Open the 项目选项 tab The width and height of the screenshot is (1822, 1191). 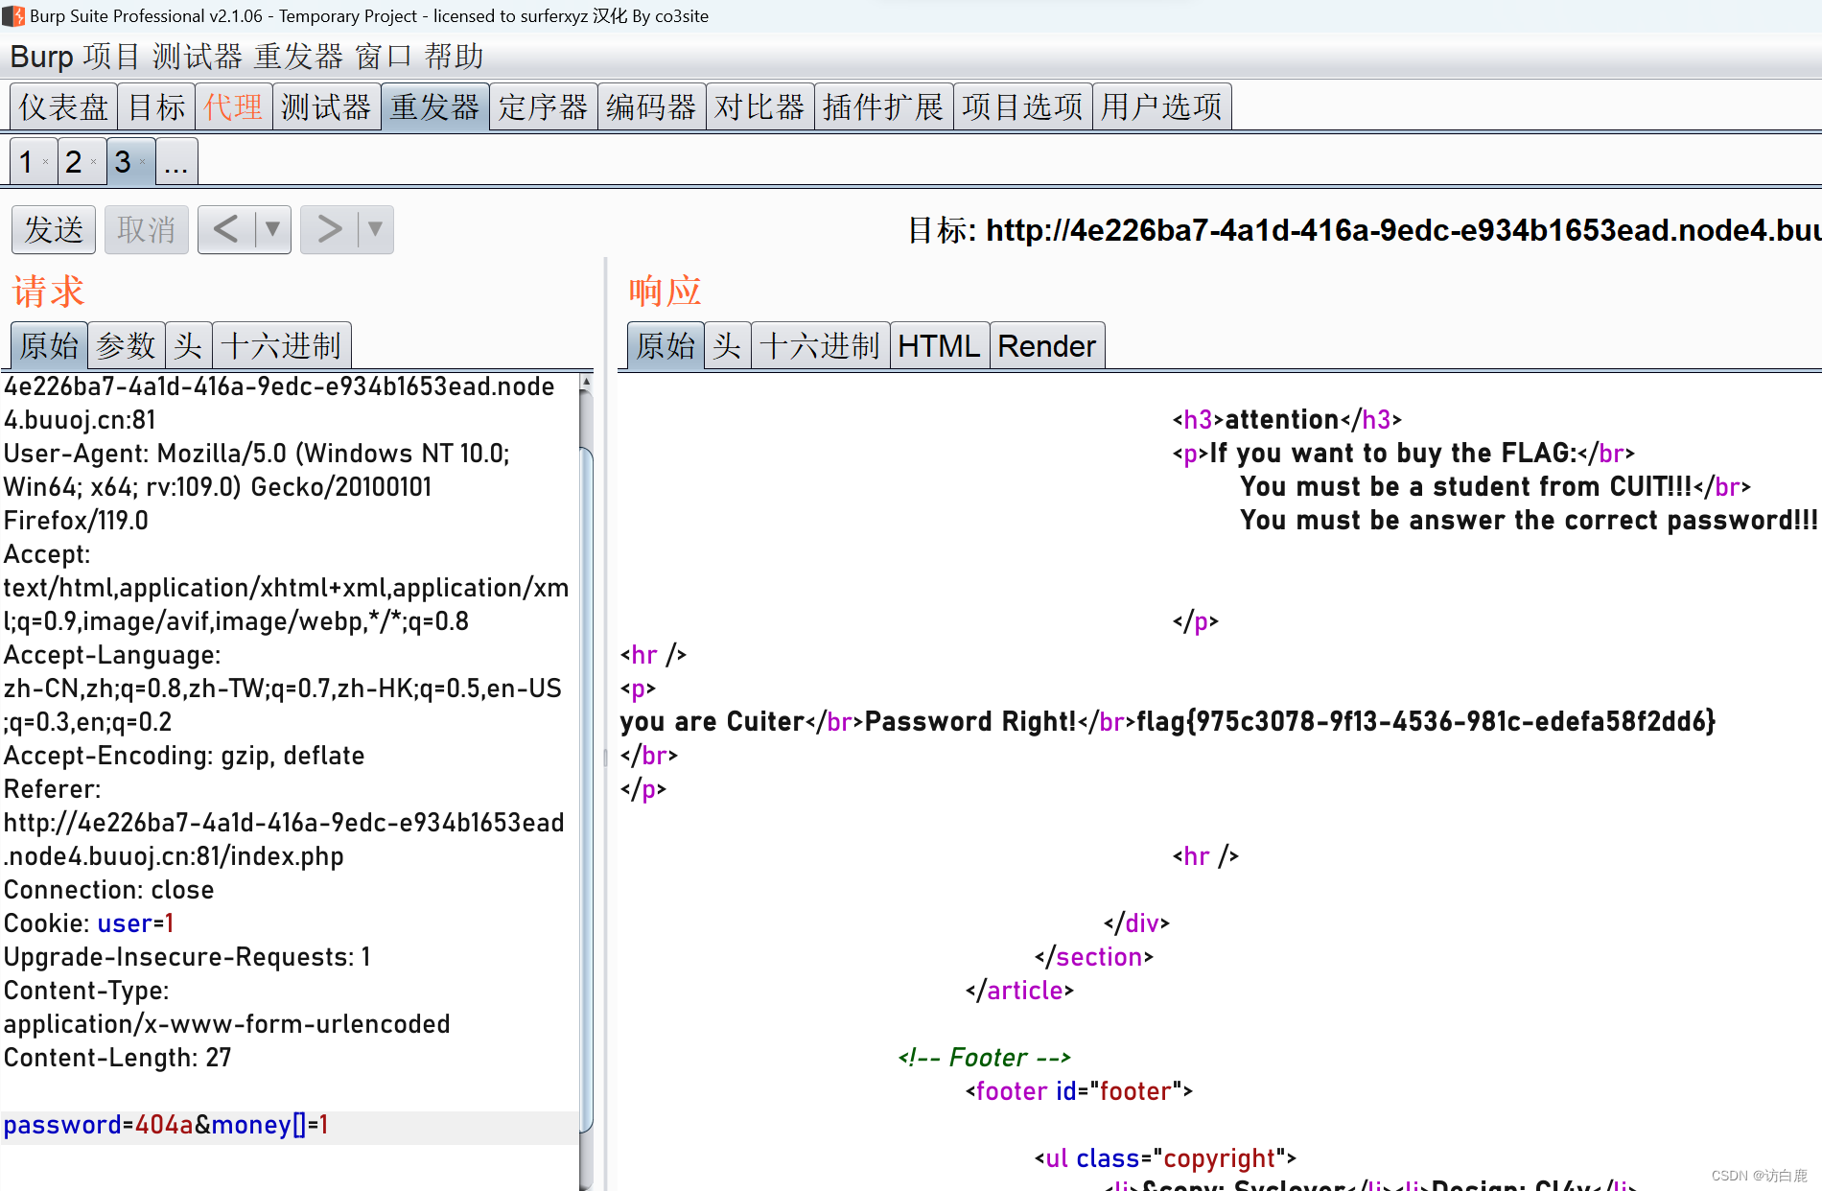[x=1022, y=106]
